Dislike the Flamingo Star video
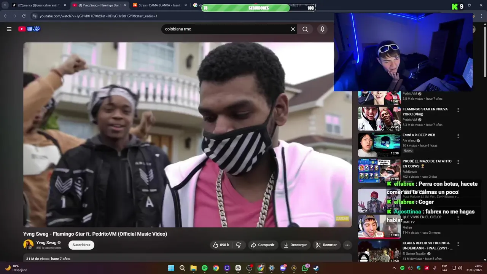Image resolution: width=487 pixels, height=274 pixels. click(239, 245)
